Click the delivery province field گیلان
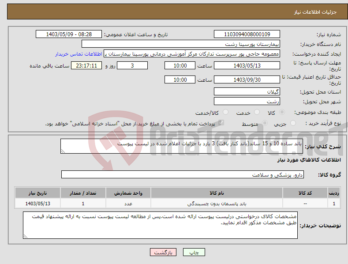The width and height of the screenshot is (348, 264). tap(247, 91)
